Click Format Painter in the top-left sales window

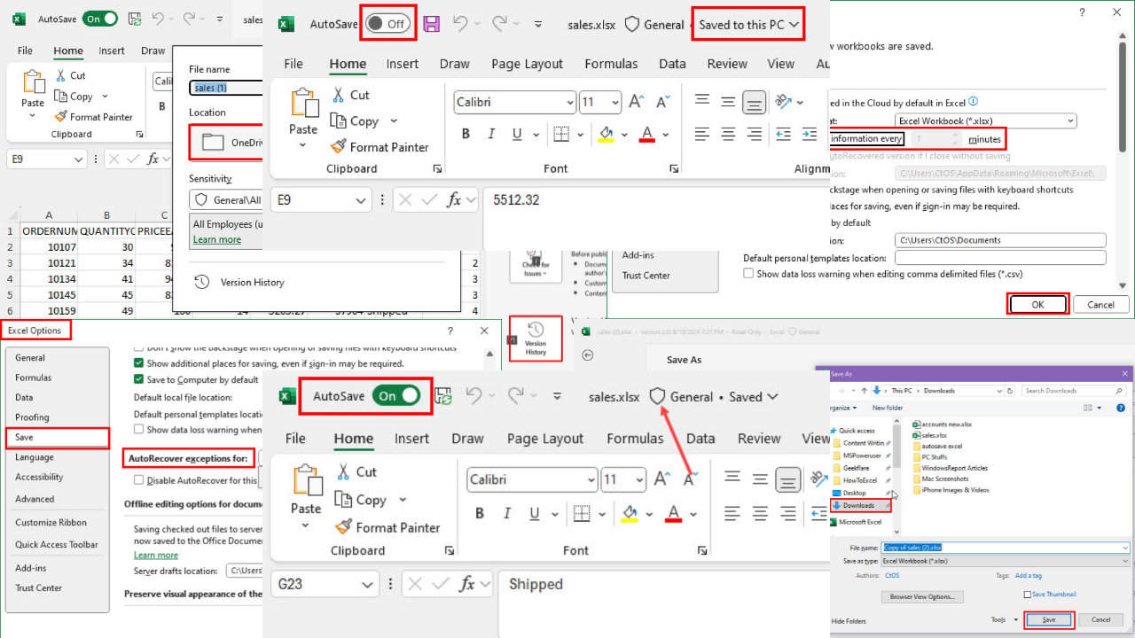coord(93,117)
